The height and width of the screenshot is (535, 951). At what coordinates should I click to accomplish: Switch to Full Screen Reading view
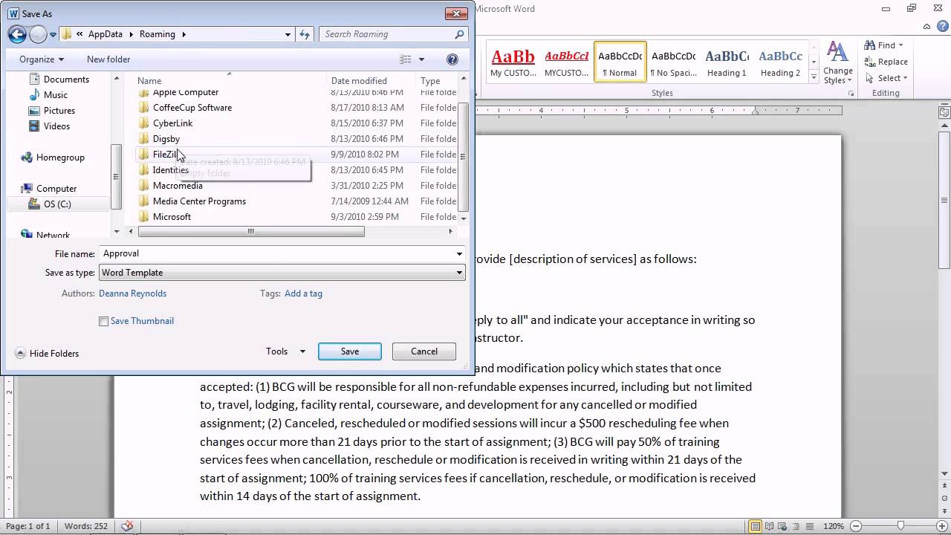pos(770,526)
